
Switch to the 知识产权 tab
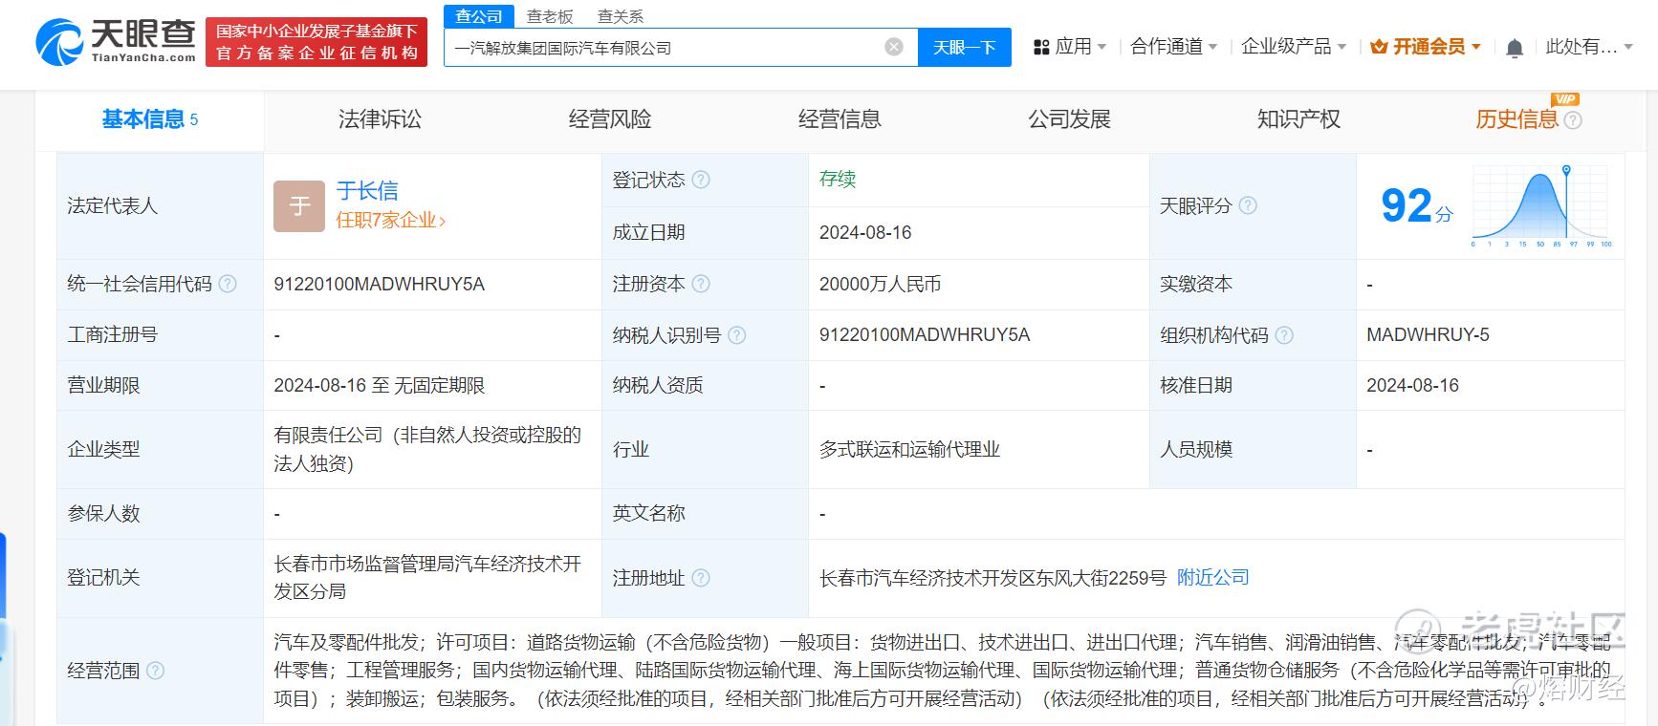[1298, 119]
